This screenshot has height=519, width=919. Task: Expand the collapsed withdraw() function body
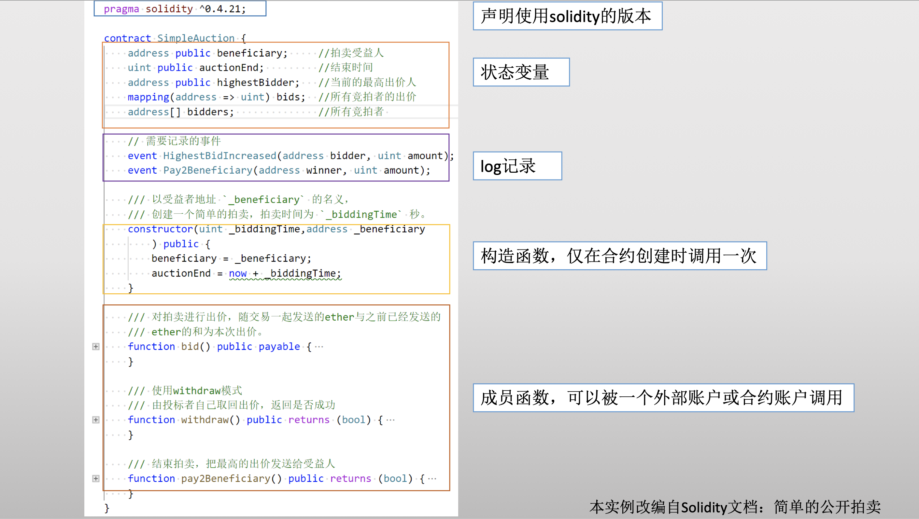click(x=96, y=419)
